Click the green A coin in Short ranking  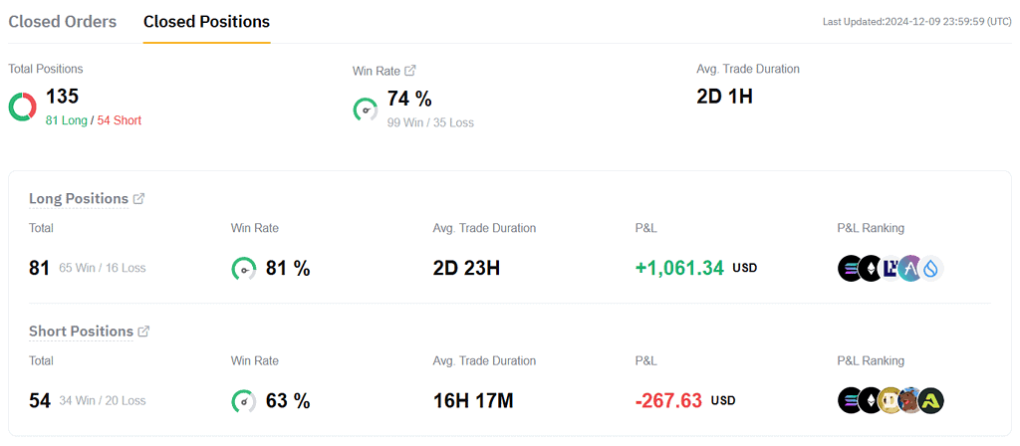[931, 400]
